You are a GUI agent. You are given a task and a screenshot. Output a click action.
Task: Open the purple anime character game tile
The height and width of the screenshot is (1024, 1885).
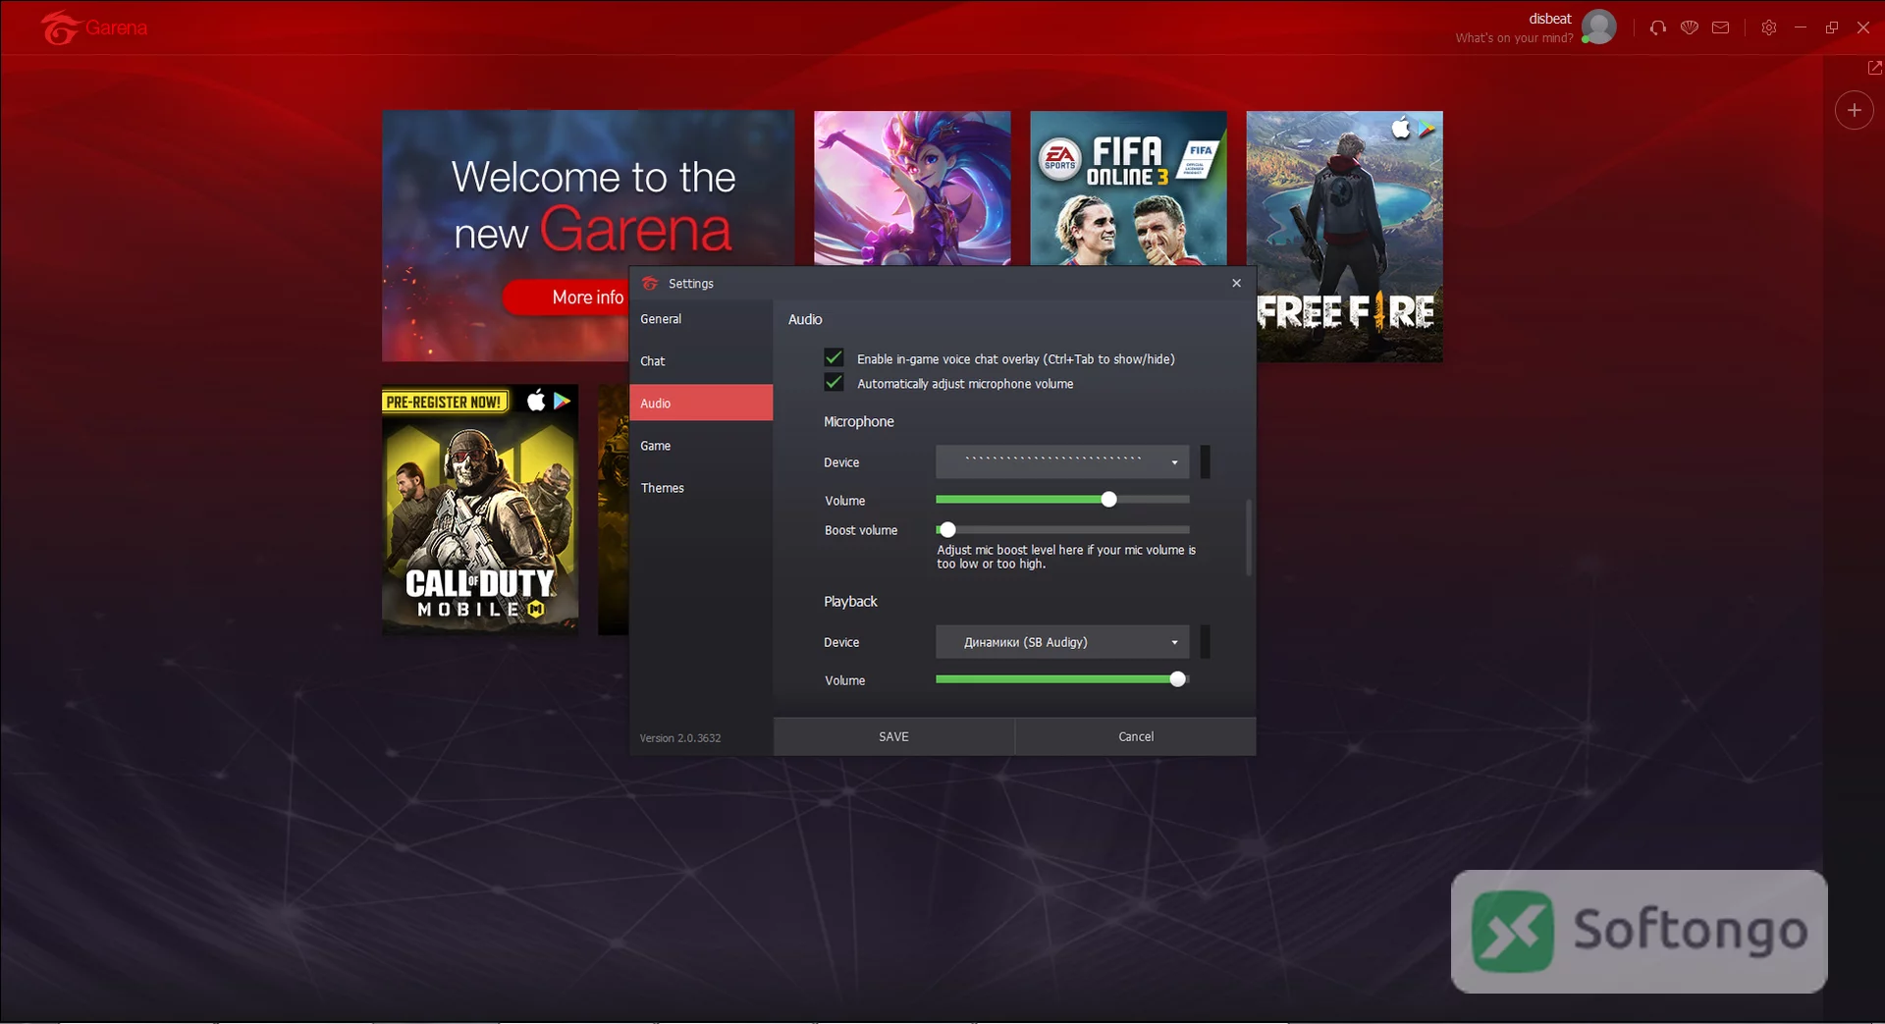[x=912, y=188]
